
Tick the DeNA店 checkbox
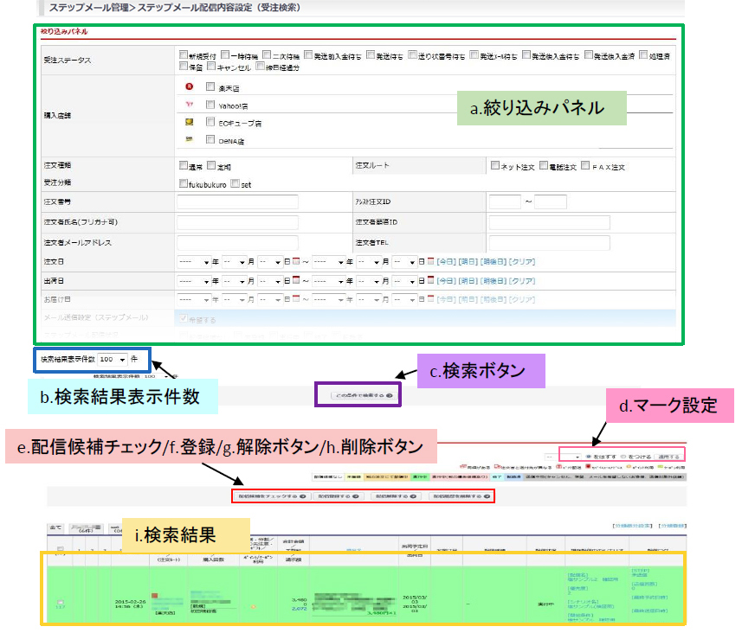[210, 139]
